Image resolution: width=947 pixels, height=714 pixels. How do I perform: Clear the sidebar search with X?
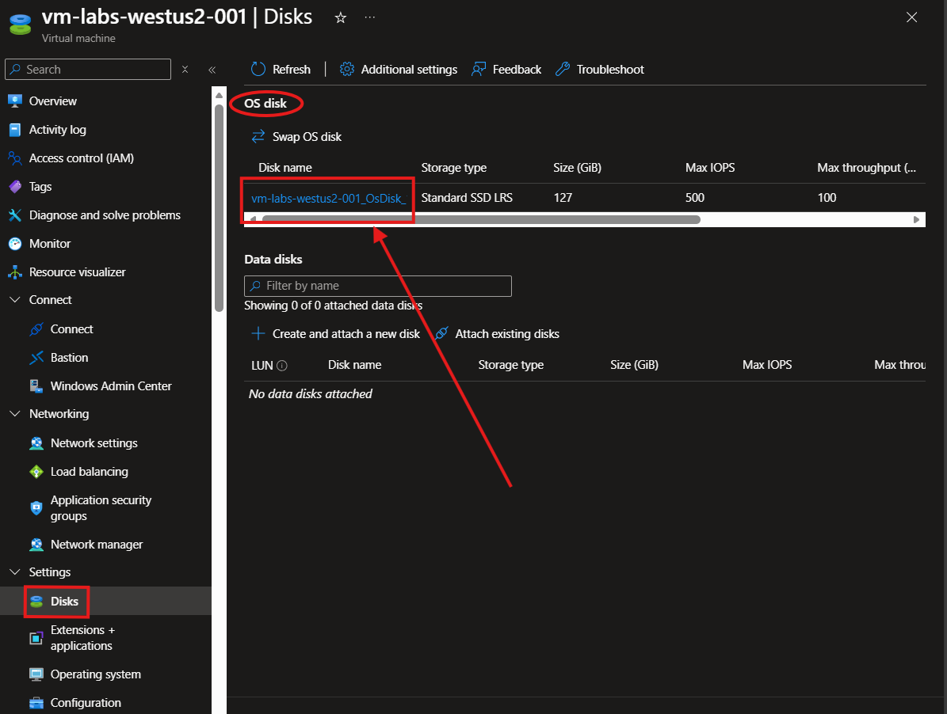click(185, 70)
